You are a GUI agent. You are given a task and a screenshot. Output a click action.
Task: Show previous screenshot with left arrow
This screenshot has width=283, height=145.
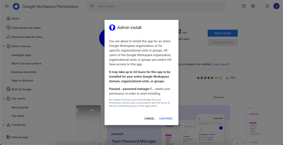pyautogui.click(x=100, y=144)
